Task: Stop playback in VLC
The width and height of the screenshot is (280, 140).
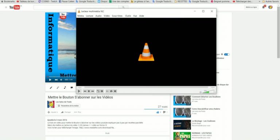Action: (x=89, y=91)
